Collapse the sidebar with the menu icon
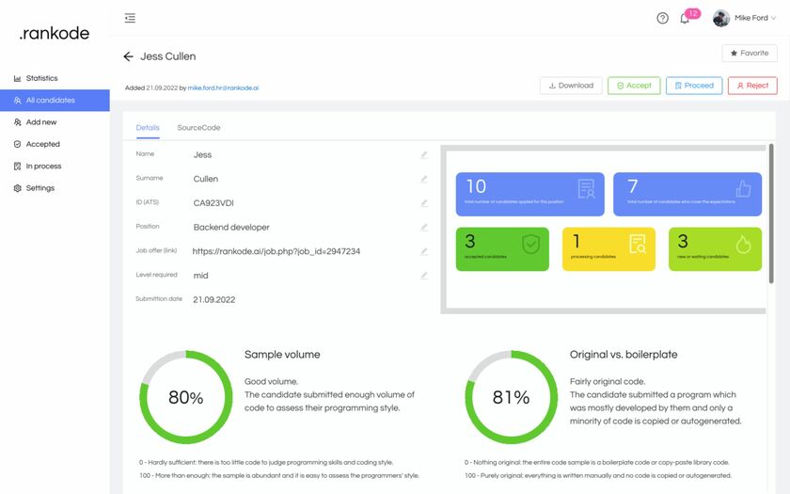 [x=130, y=18]
